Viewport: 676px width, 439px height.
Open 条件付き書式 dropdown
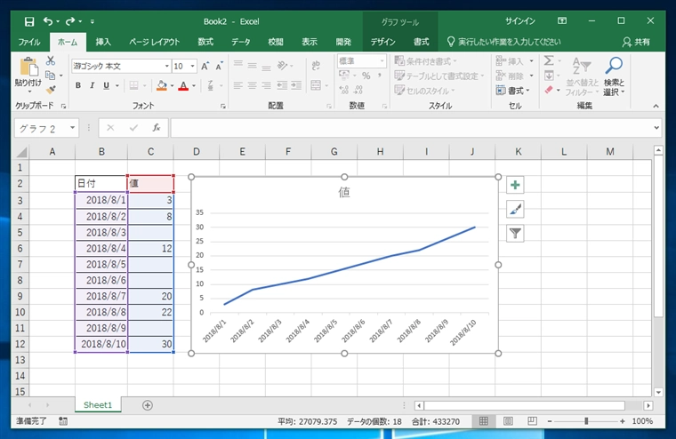click(x=426, y=61)
